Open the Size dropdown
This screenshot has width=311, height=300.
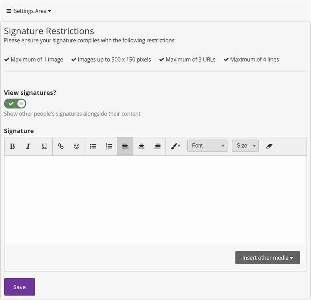click(245, 146)
